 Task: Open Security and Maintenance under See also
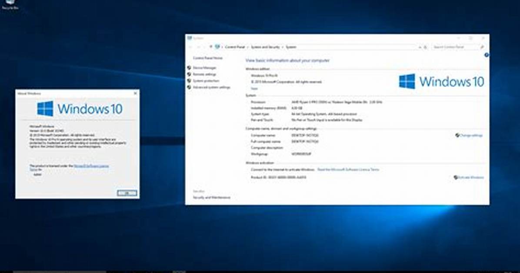pos(212,197)
